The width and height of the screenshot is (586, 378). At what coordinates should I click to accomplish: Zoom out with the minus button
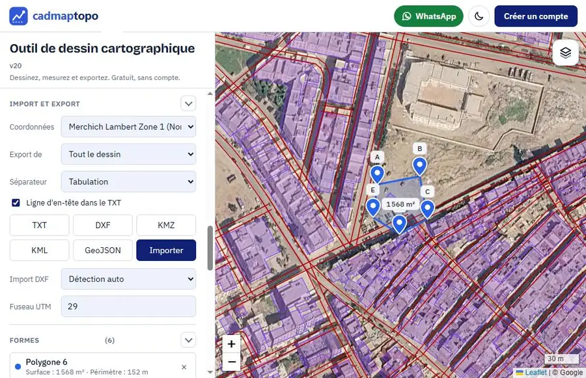(x=231, y=362)
